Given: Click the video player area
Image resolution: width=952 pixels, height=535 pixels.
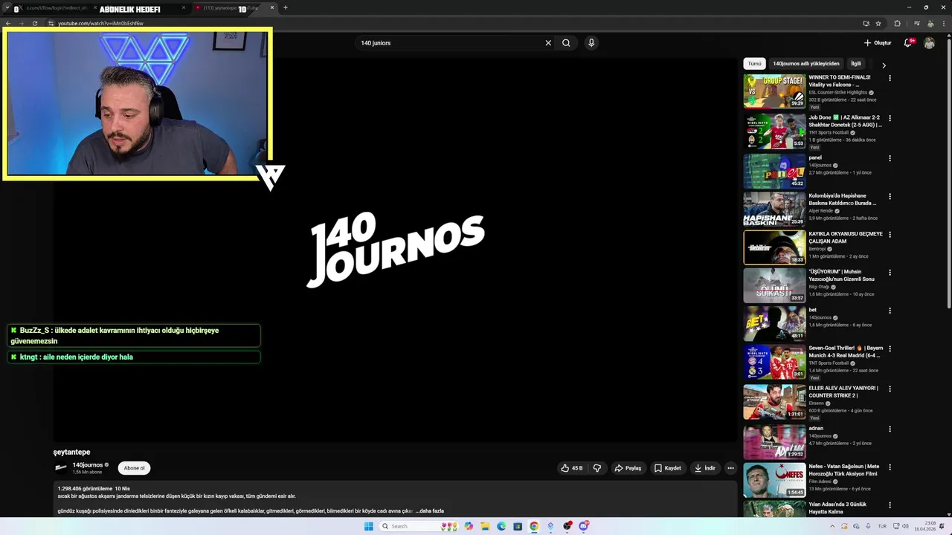Looking at the screenshot, I should pyautogui.click(x=395, y=249).
